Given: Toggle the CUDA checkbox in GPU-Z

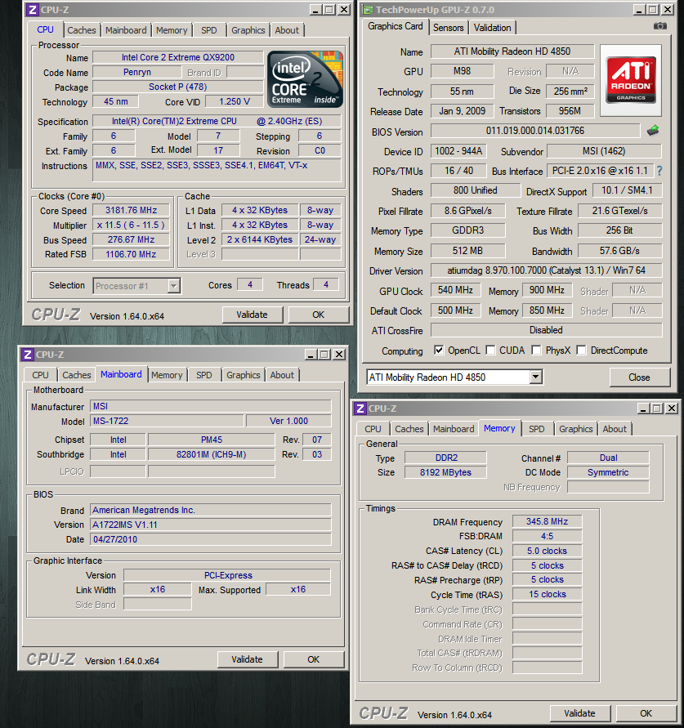Looking at the screenshot, I should tap(490, 350).
